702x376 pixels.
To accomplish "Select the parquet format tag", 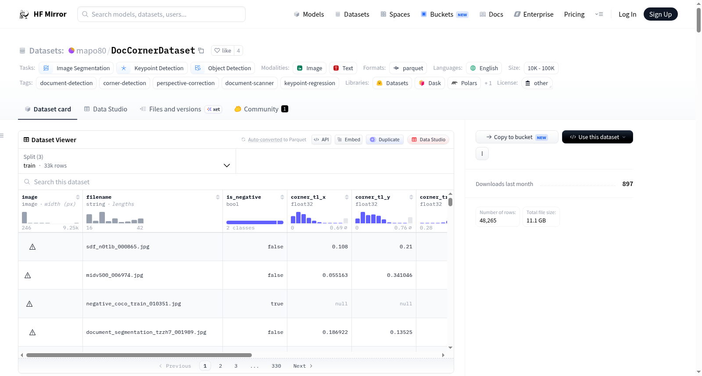I will (408, 68).
